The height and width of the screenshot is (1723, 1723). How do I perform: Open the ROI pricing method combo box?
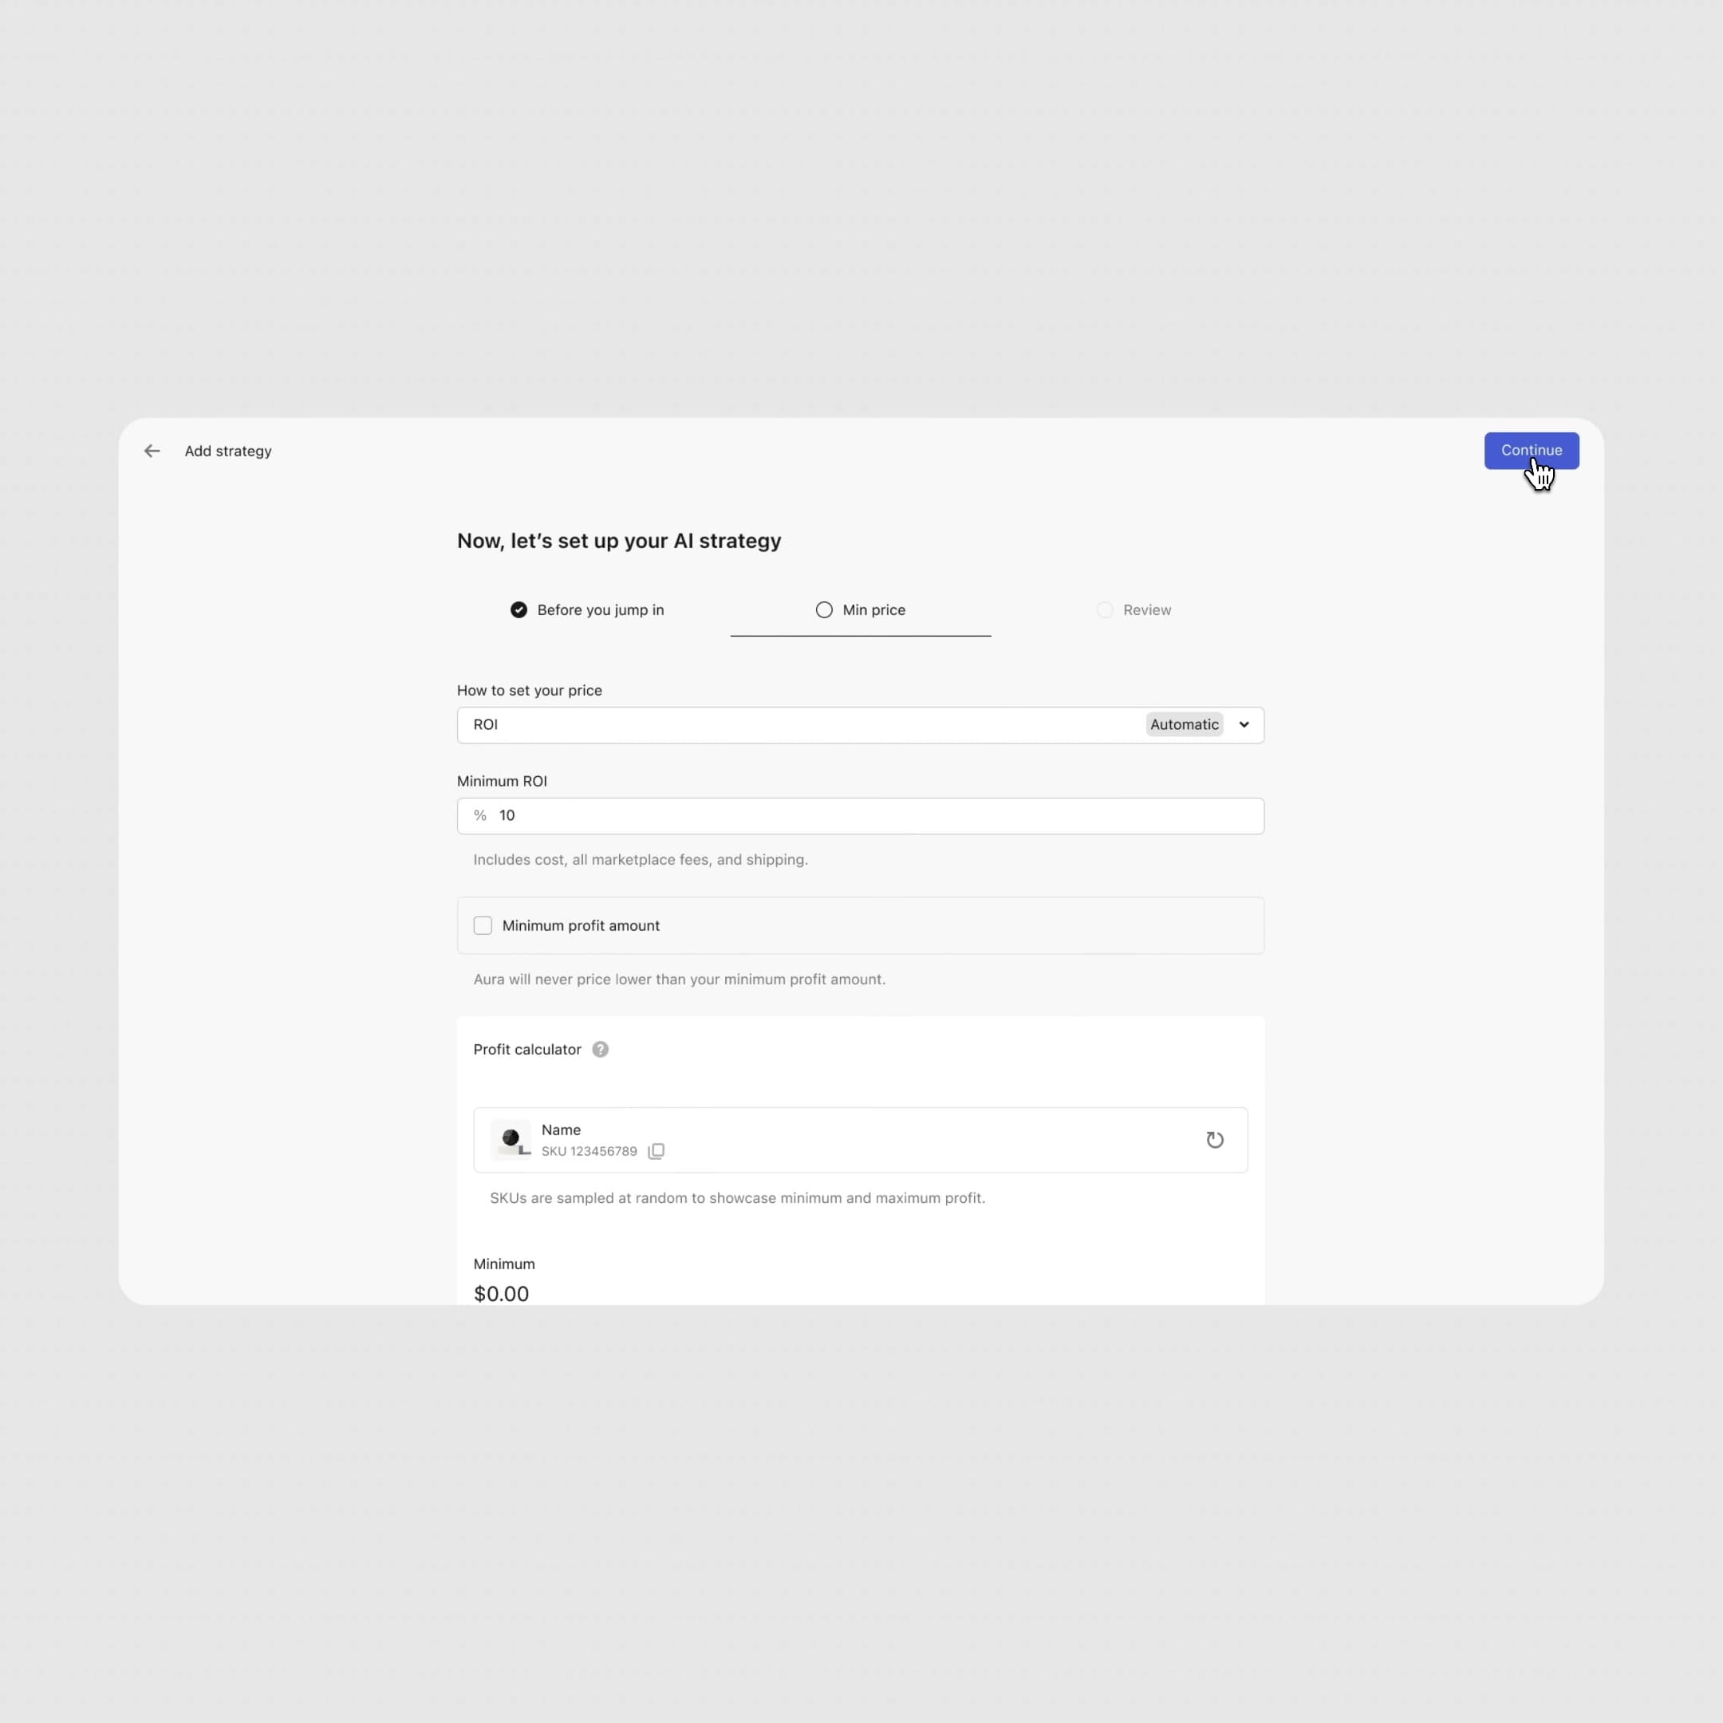coord(802,725)
